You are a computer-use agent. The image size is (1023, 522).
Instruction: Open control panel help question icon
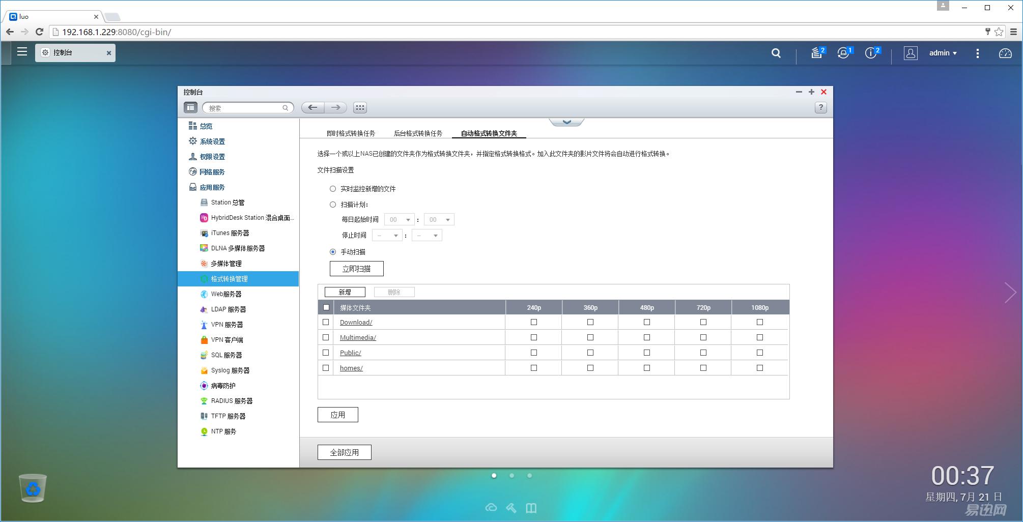[820, 108]
